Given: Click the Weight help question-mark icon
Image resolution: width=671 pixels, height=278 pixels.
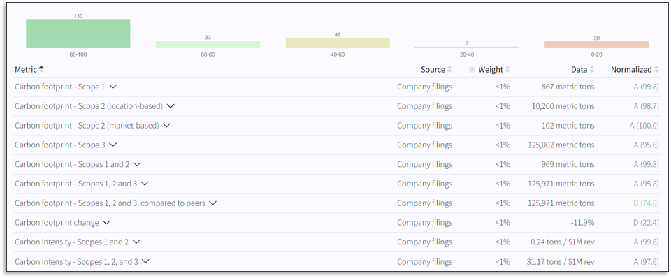Looking at the screenshot, I should (x=472, y=70).
